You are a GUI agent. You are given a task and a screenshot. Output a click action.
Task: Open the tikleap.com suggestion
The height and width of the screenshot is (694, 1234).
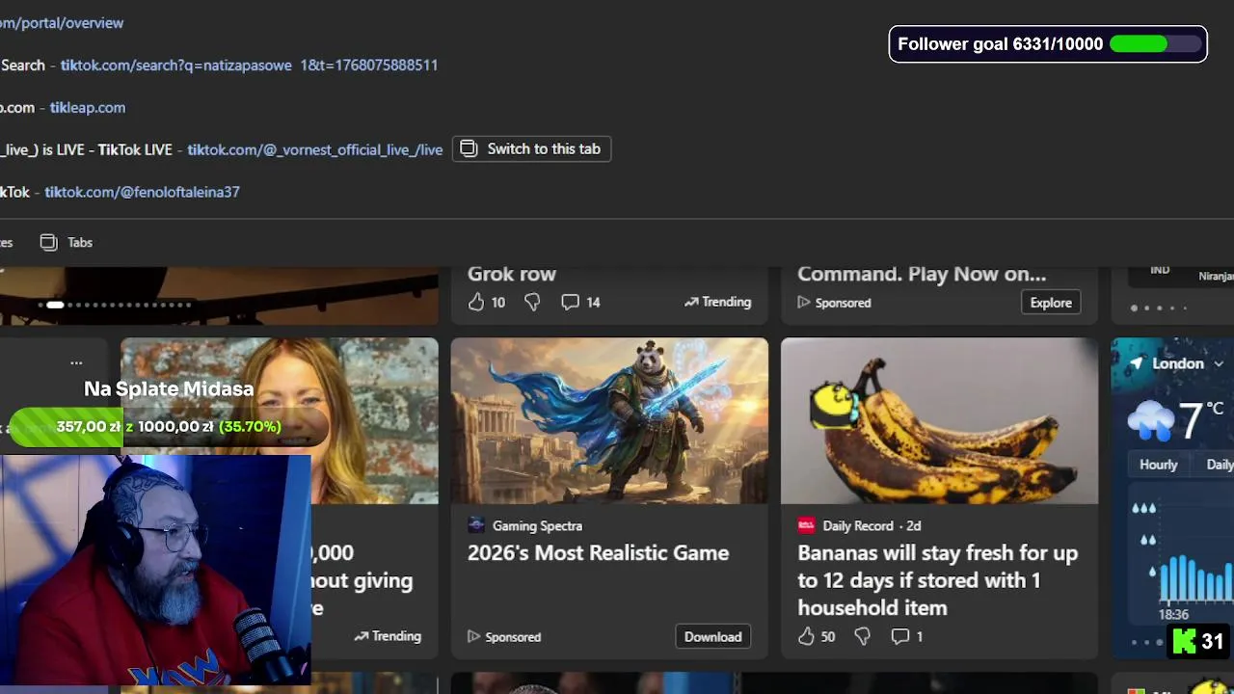pyautogui.click(x=88, y=107)
